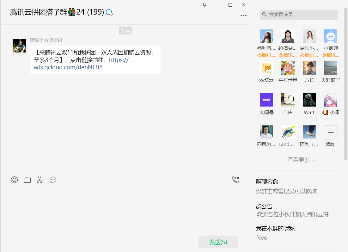
Task: Open the emoji picker
Action: 15,180
